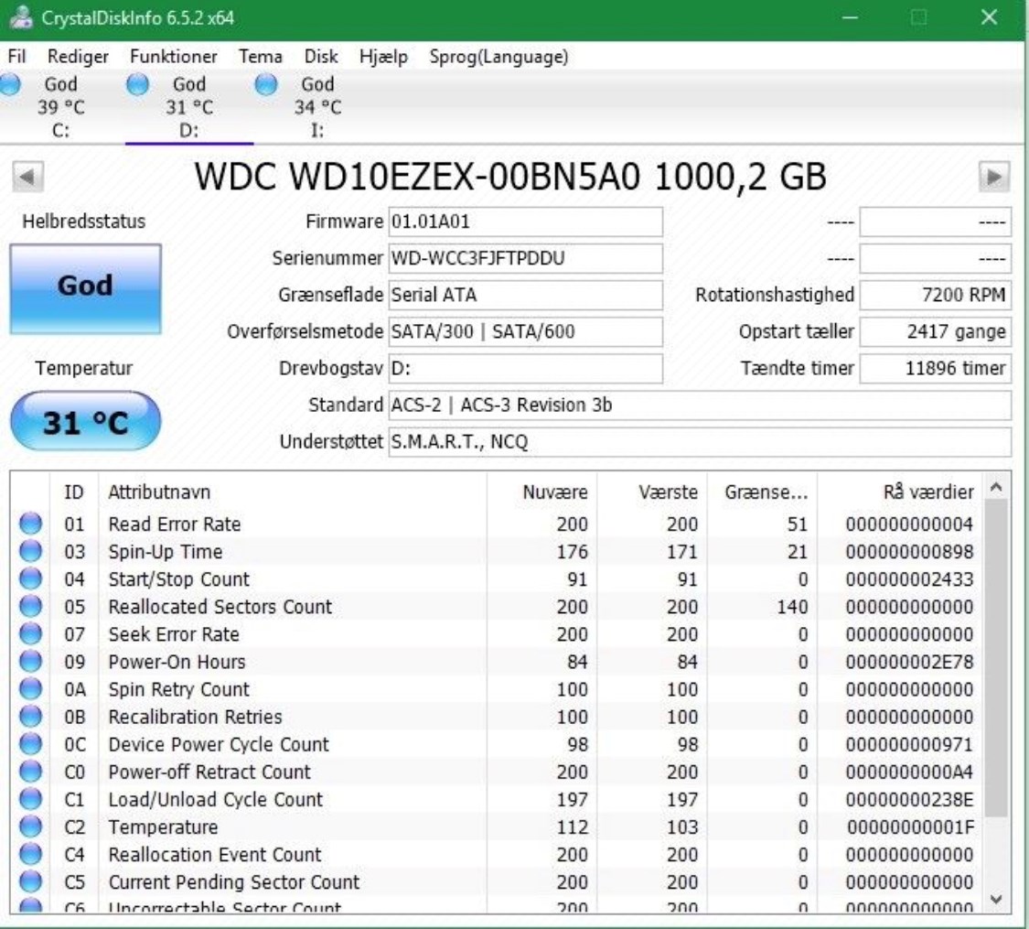
Task: Click status orb for Recalibration Retries
Action: tap(30, 717)
